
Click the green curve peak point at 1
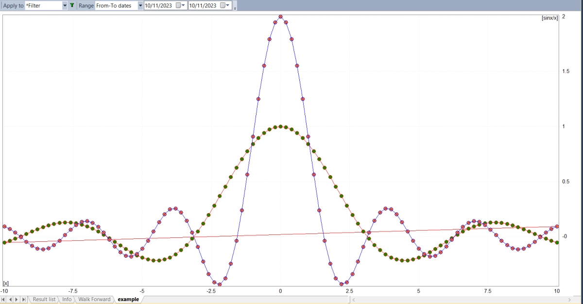click(x=280, y=126)
